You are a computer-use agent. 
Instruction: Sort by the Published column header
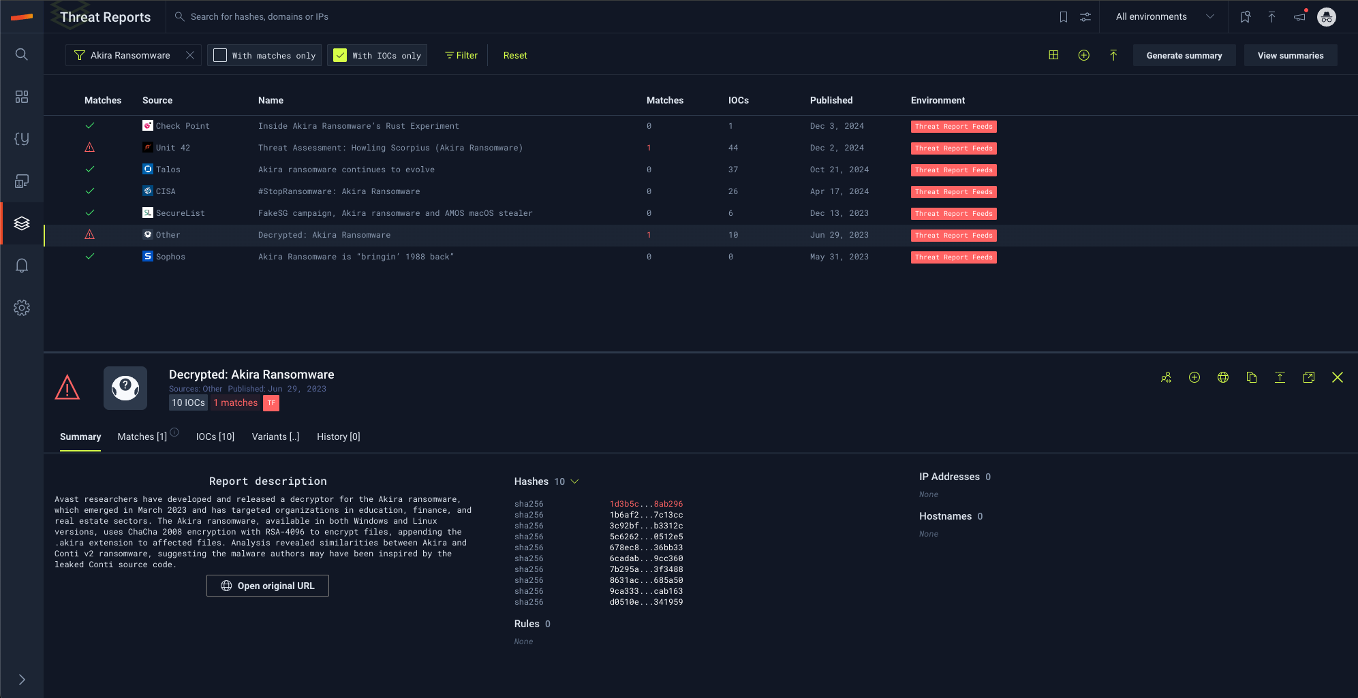[831, 100]
